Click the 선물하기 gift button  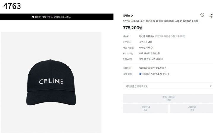(x=191, y=108)
